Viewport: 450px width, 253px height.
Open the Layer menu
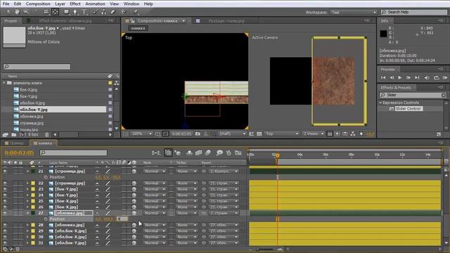coord(60,4)
